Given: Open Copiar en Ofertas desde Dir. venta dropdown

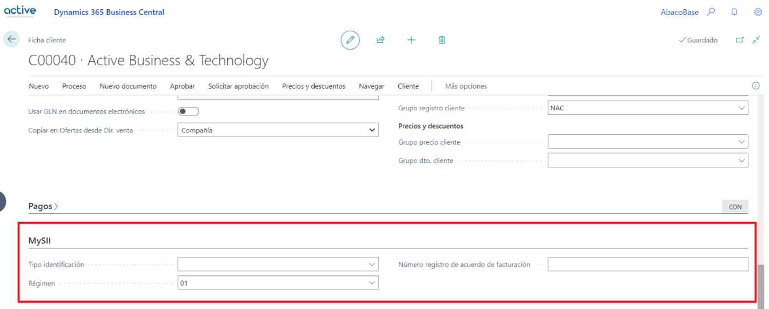Looking at the screenshot, I should coord(278,130).
